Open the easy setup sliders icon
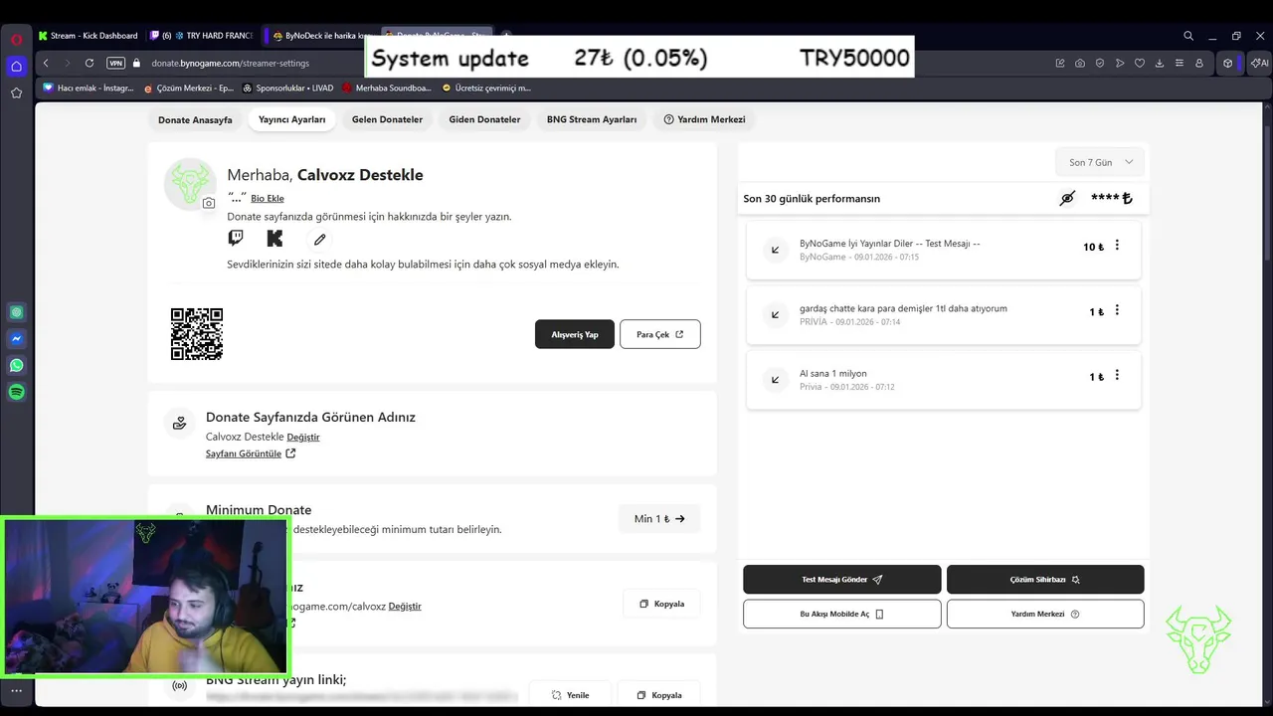Screen dimensions: 1273x716 coord(1180,63)
